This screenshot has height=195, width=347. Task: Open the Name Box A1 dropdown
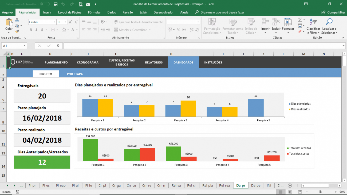[x=25, y=46]
